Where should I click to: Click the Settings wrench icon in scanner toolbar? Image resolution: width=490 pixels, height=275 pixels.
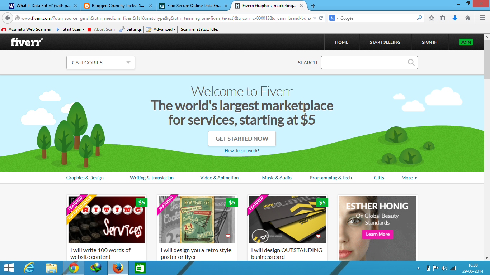tap(122, 29)
